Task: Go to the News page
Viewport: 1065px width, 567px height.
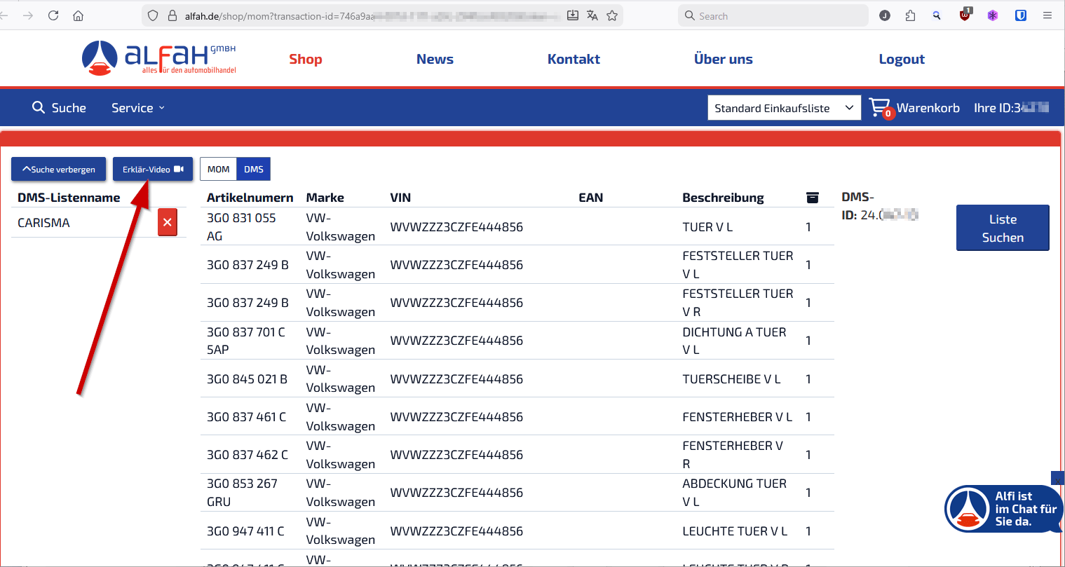Action: [x=435, y=59]
